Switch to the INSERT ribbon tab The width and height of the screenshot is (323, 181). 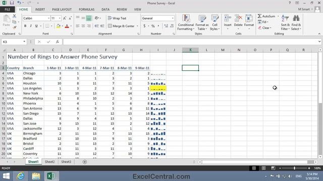point(40,10)
